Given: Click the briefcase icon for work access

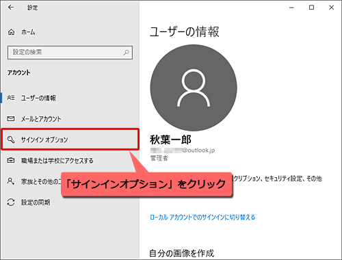Looking at the screenshot, I should coord(11,160).
